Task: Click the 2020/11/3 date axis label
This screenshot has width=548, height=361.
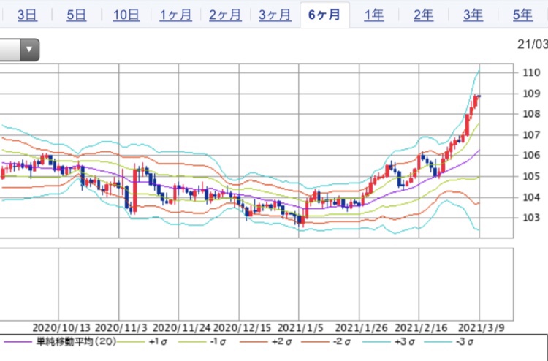Action: (121, 328)
